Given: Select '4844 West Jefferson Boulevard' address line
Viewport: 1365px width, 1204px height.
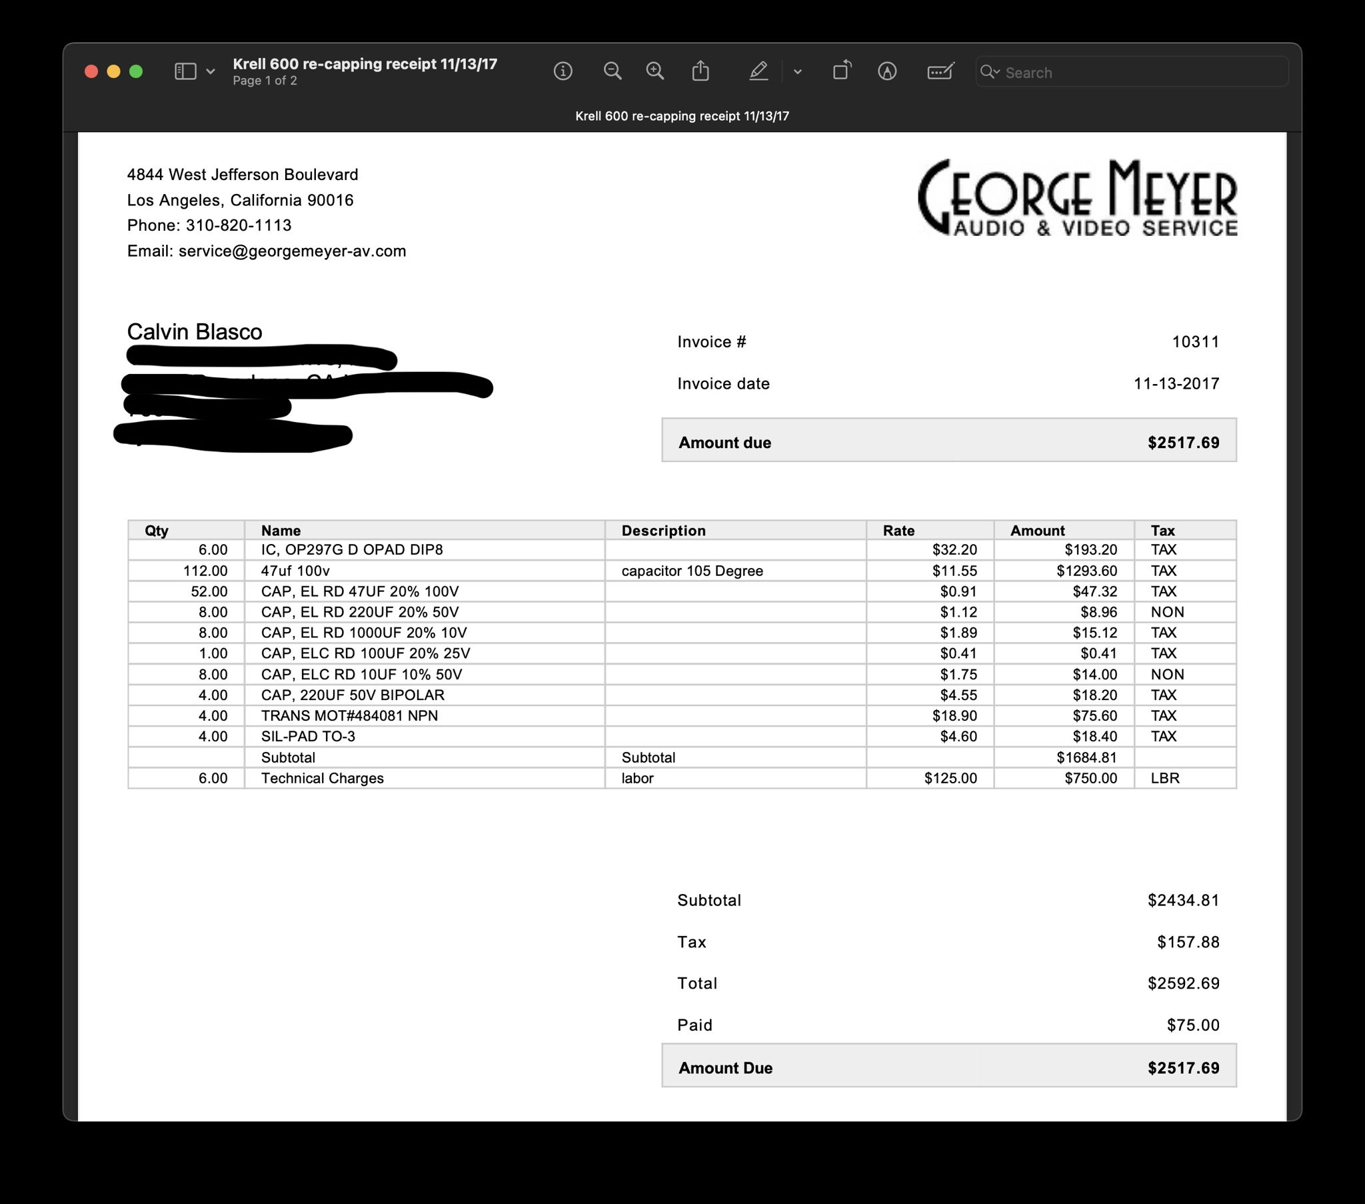Looking at the screenshot, I should (x=243, y=175).
